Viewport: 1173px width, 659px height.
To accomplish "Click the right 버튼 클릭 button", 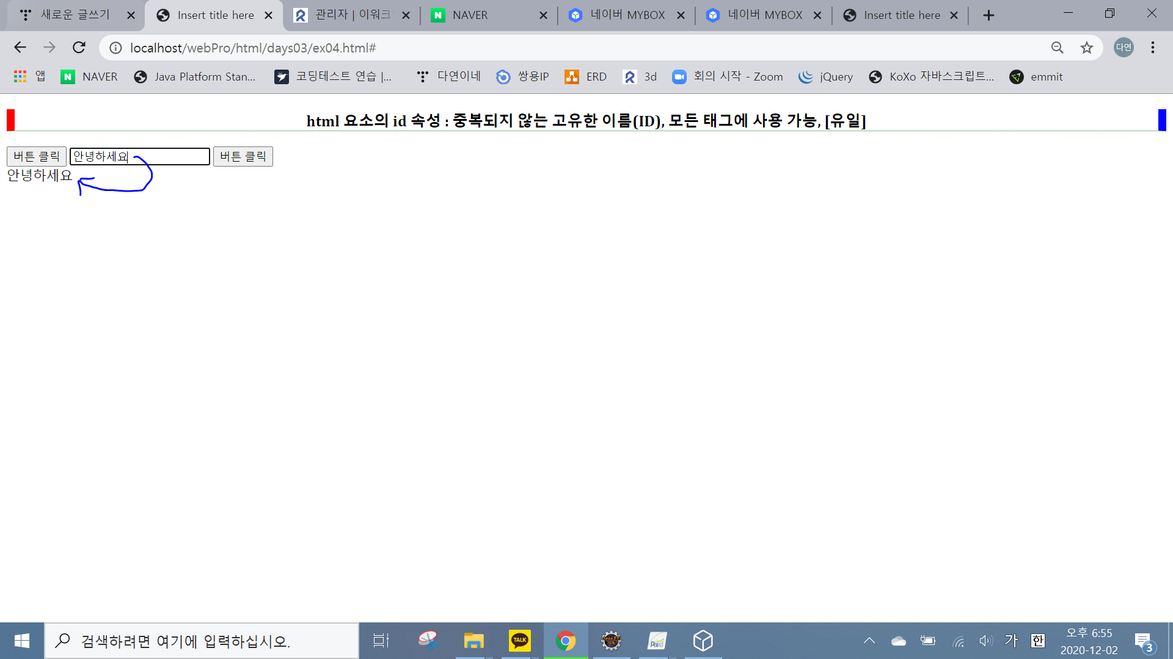I will pyautogui.click(x=243, y=157).
